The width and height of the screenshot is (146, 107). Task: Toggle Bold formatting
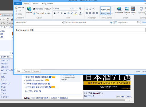coord(55,13)
